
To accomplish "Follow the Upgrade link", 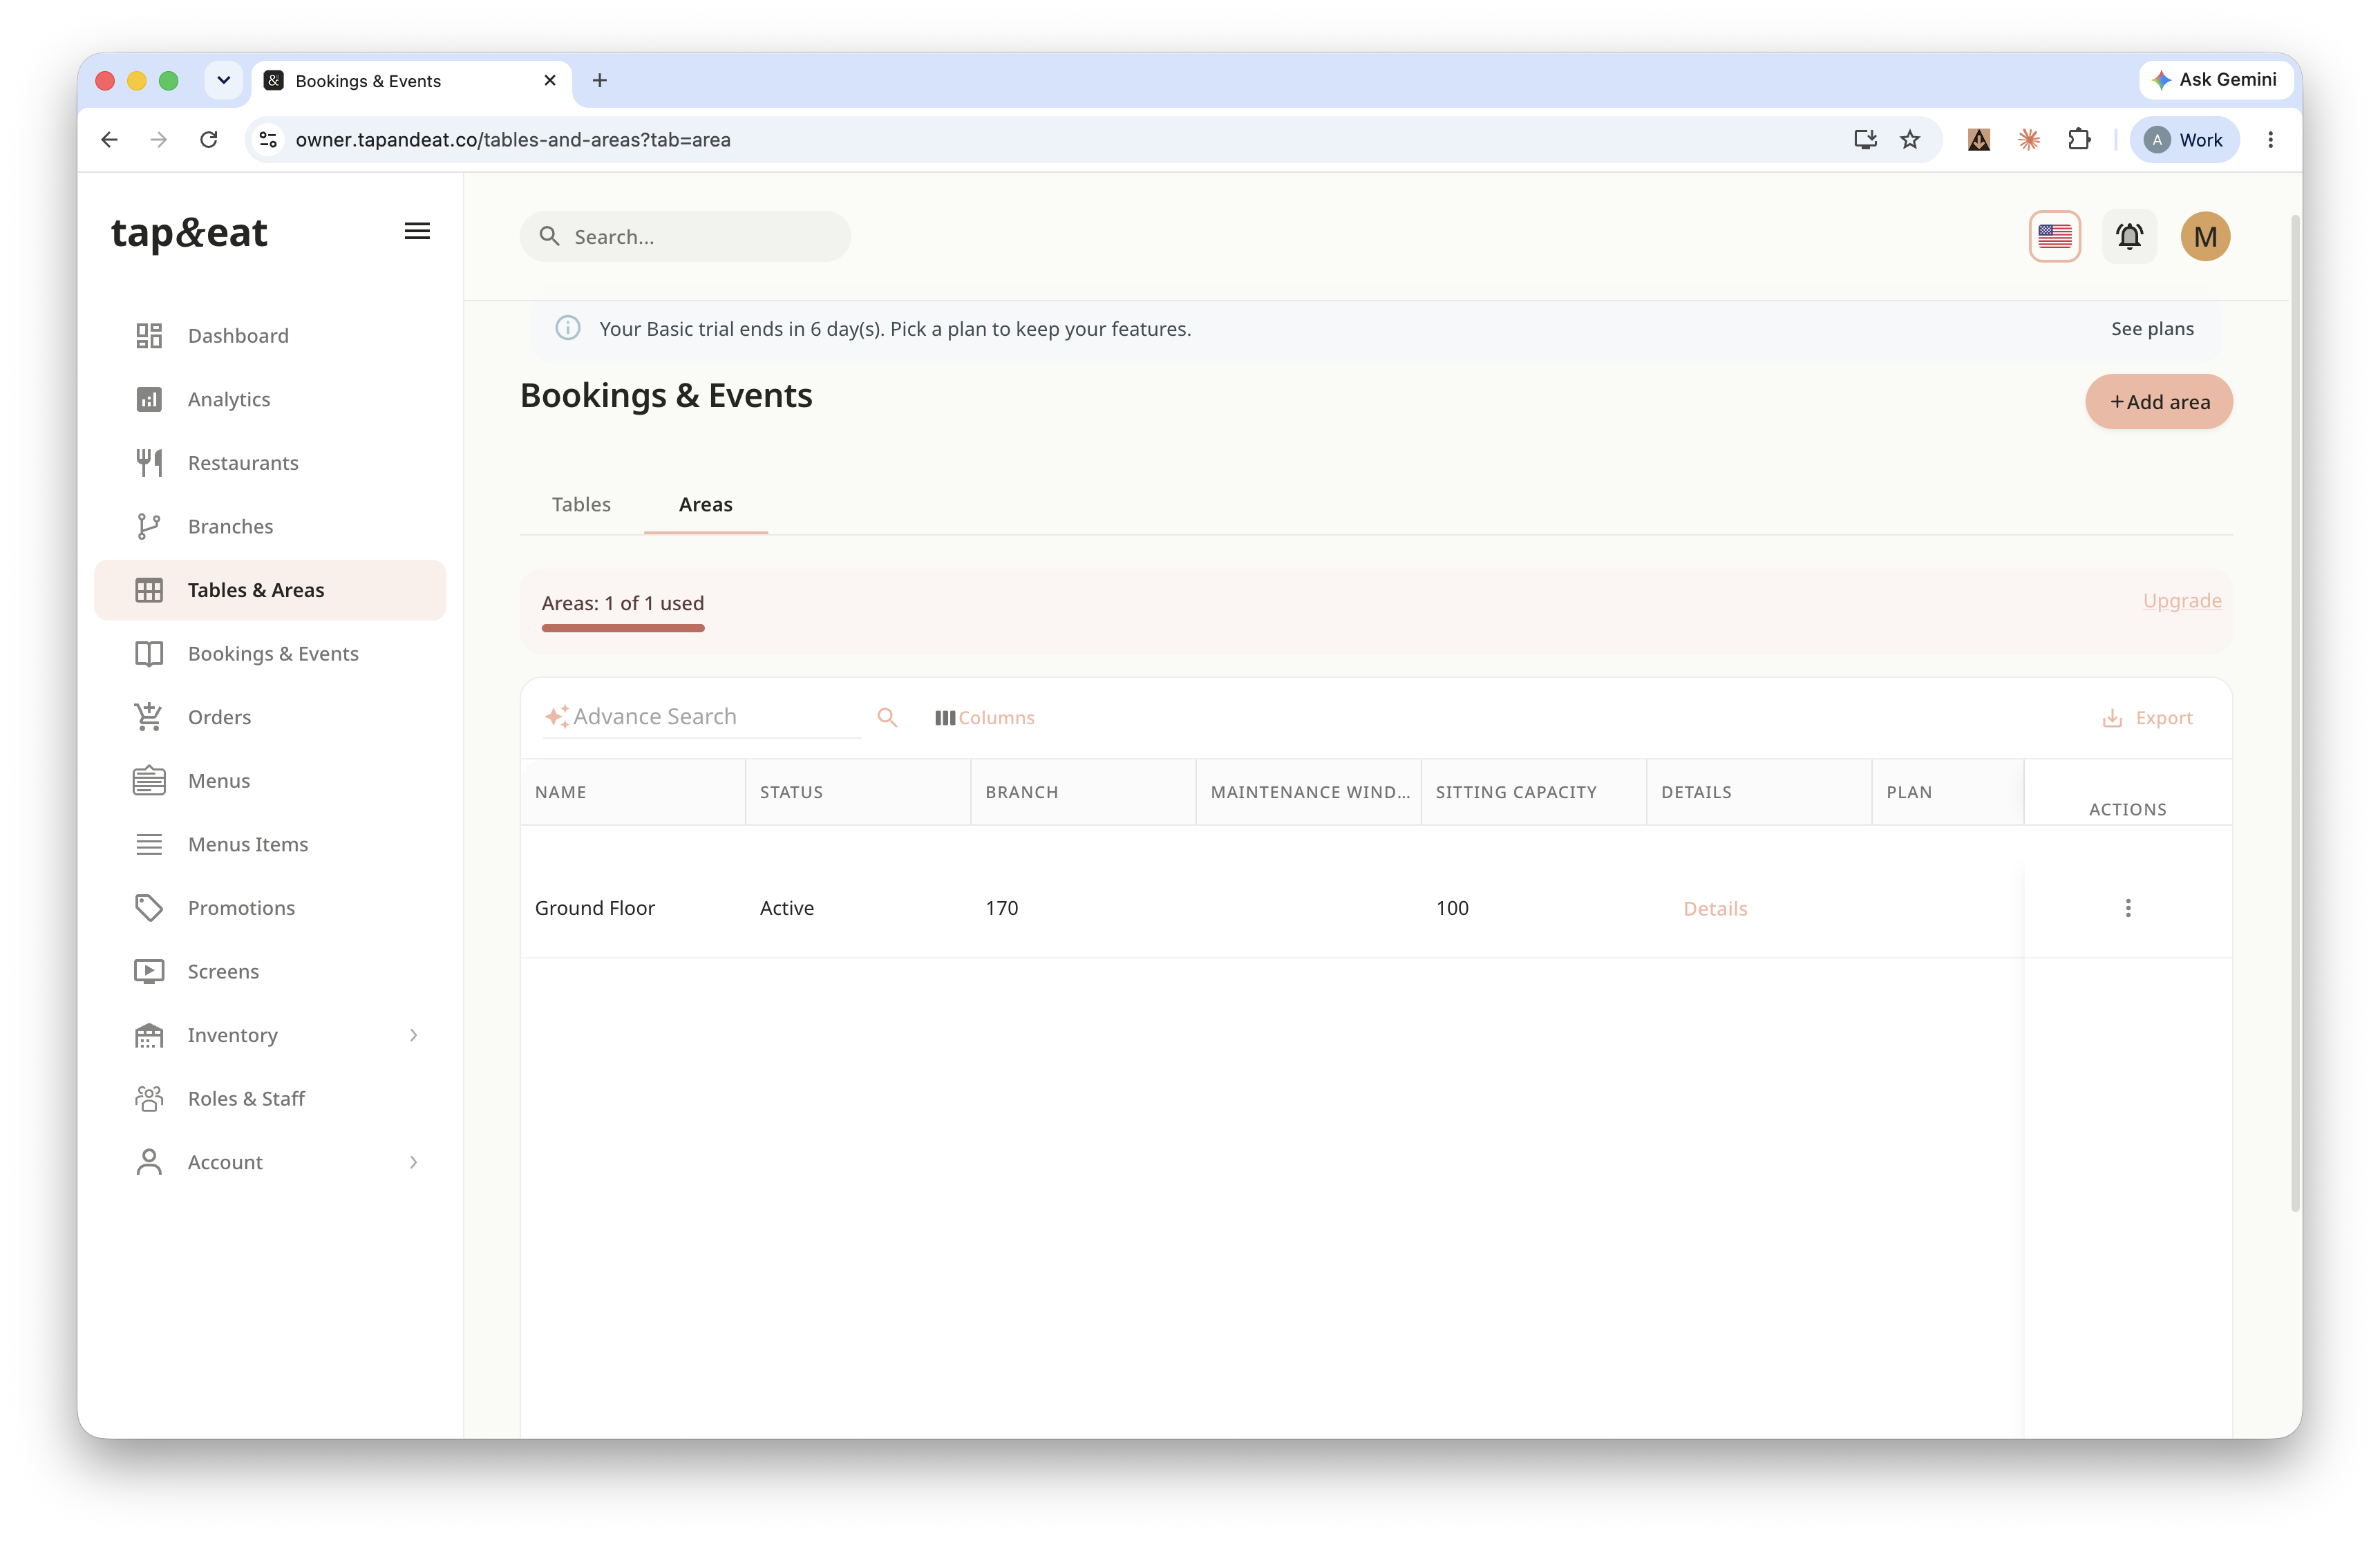I will (2181, 601).
